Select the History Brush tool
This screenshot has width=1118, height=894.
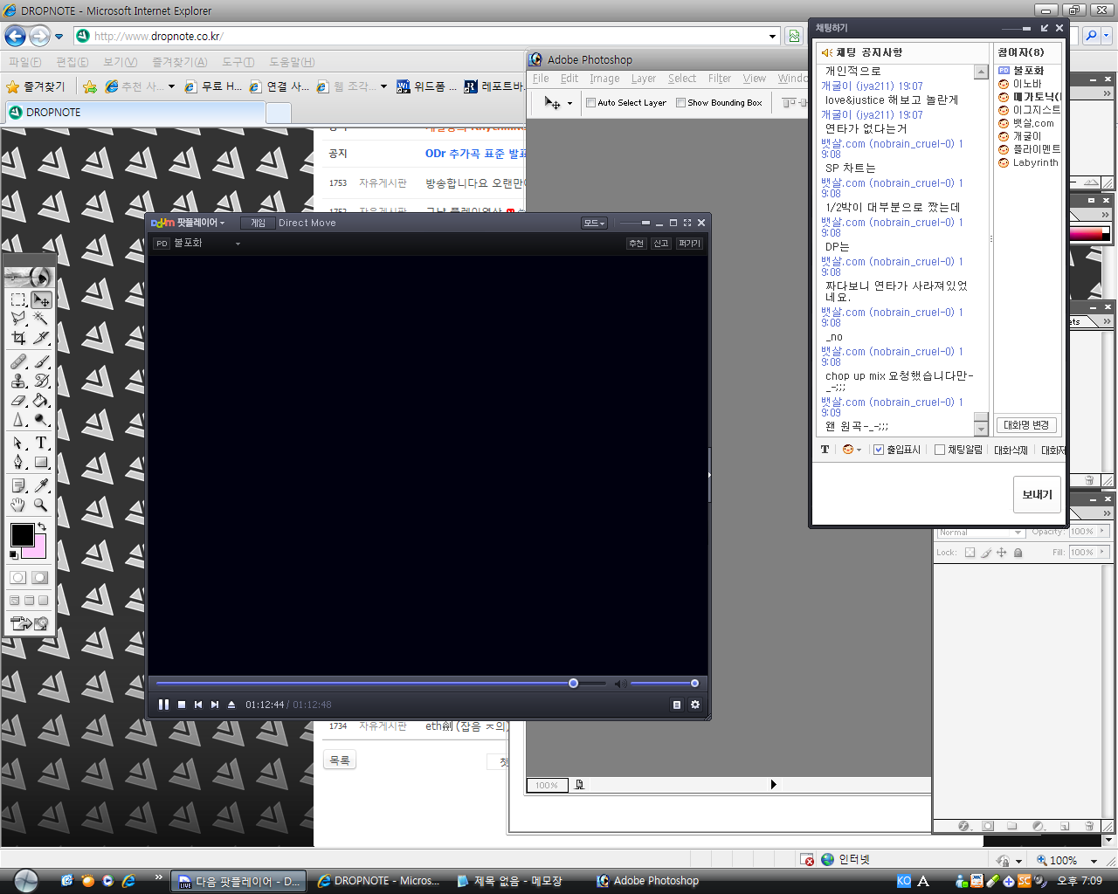(41, 381)
